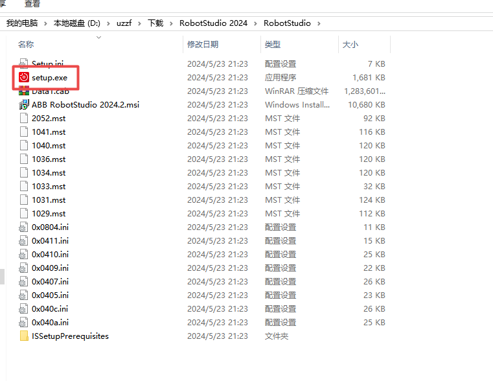This screenshot has width=493, height=381.
Task: Select the 2052.mst file icon
Action: (x=24, y=118)
